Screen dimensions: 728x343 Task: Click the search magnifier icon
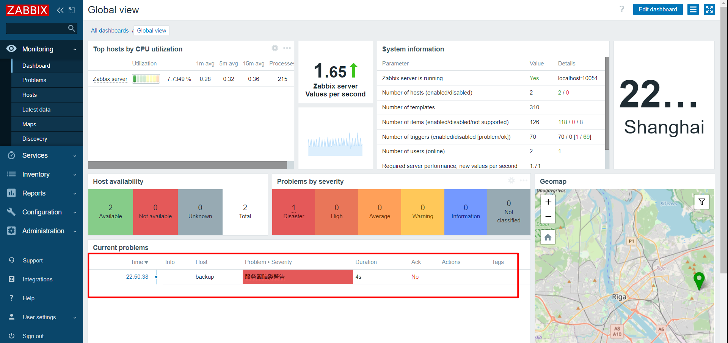[71, 28]
